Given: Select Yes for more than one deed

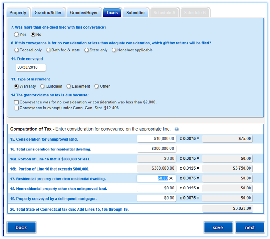Looking at the screenshot, I should (16, 34).
